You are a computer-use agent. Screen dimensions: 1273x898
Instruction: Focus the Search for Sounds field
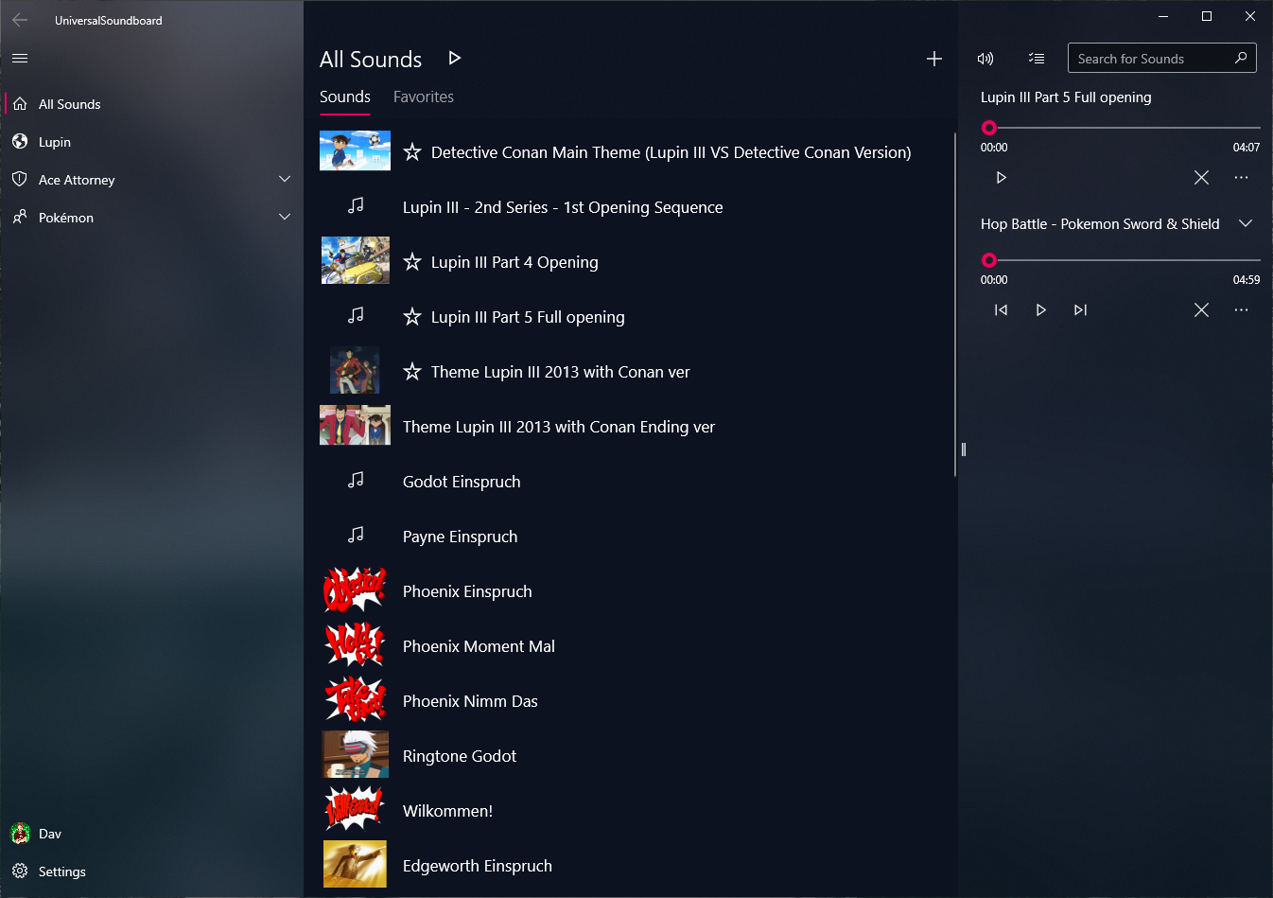[x=1162, y=59]
